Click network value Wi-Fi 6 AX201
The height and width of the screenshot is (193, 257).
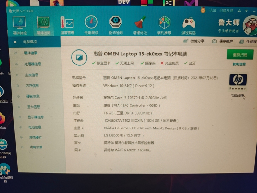click(x=127, y=150)
